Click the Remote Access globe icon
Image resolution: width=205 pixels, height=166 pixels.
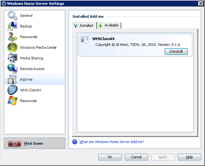point(12,69)
